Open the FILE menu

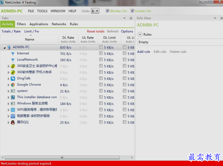click(x=31, y=11)
